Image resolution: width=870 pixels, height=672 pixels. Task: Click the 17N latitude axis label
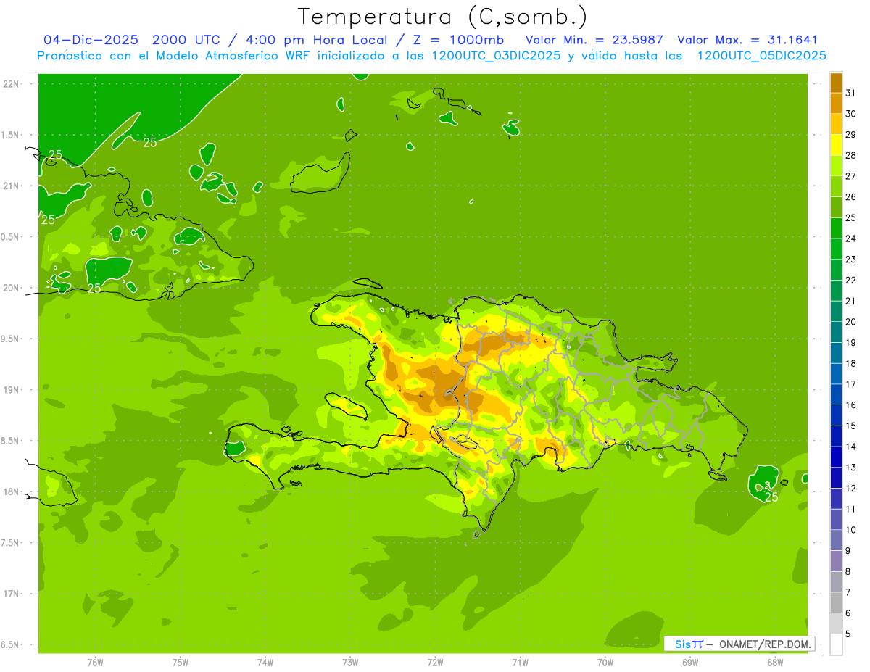(11, 594)
